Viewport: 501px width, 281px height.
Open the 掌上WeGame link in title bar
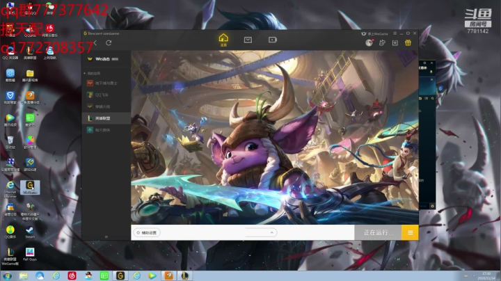point(374,33)
